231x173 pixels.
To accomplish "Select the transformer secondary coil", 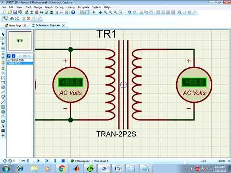I will (137, 85).
